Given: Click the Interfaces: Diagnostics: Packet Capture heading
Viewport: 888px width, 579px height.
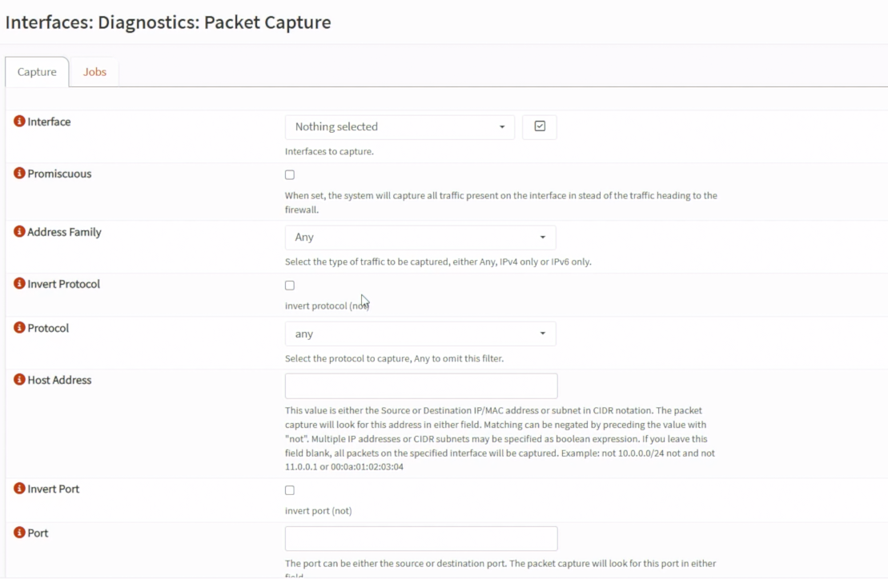Looking at the screenshot, I should [x=168, y=22].
